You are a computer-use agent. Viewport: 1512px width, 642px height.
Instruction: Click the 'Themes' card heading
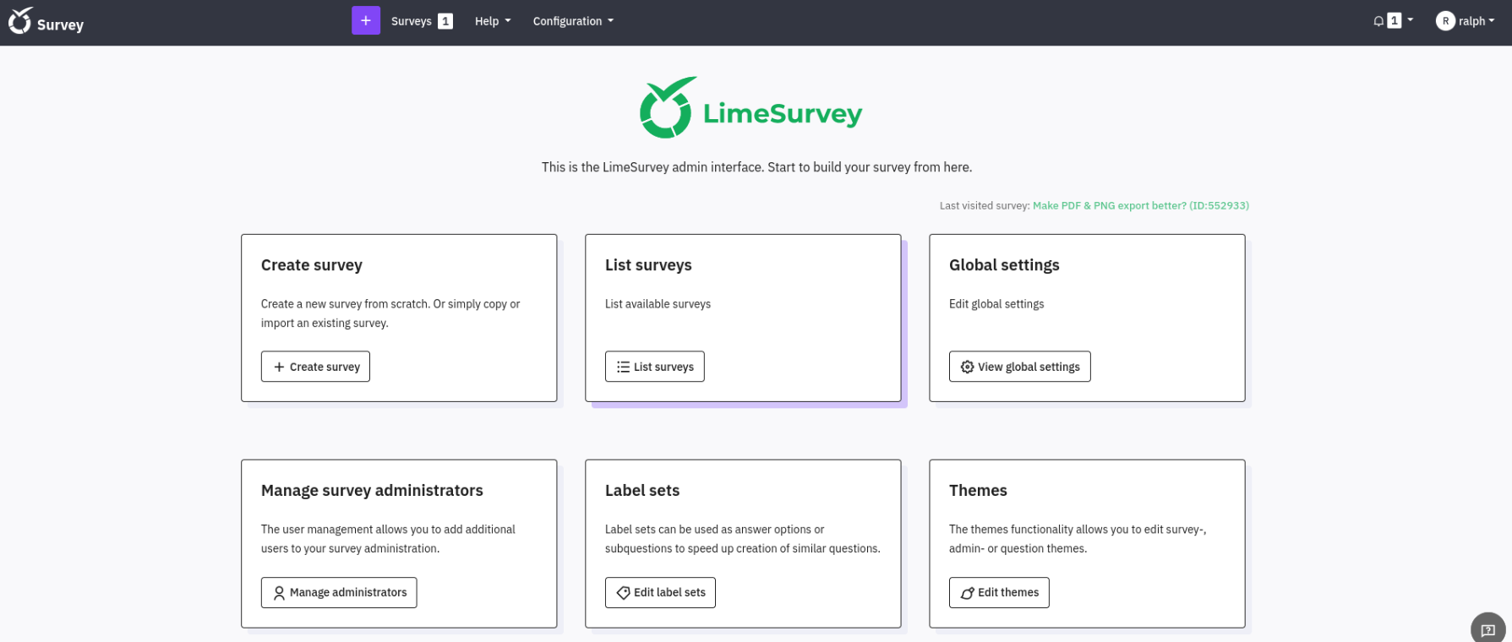[x=978, y=491]
